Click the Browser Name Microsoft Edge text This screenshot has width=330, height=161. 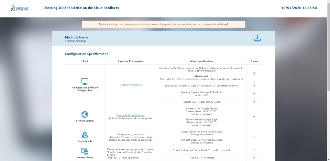pyautogui.click(x=202, y=119)
